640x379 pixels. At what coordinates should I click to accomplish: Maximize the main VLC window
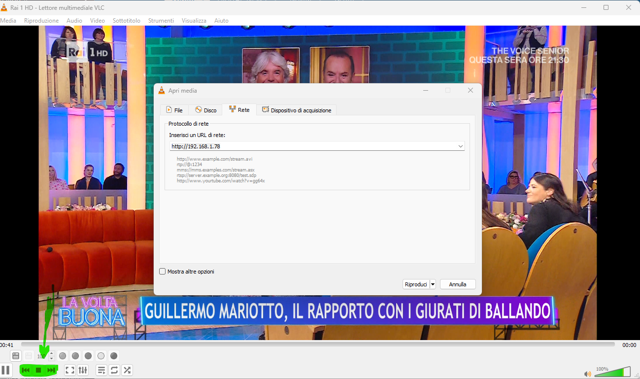coord(606,7)
